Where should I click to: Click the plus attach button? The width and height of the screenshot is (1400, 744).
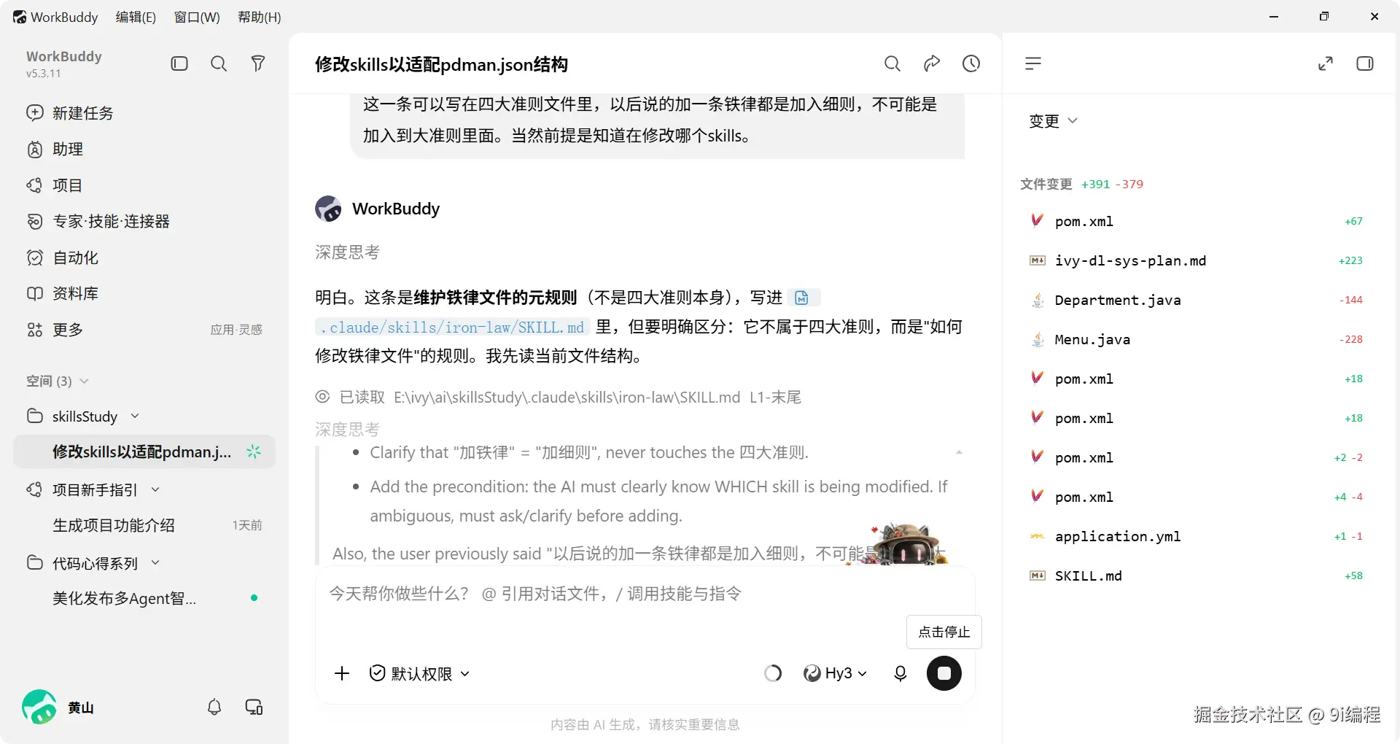click(342, 673)
